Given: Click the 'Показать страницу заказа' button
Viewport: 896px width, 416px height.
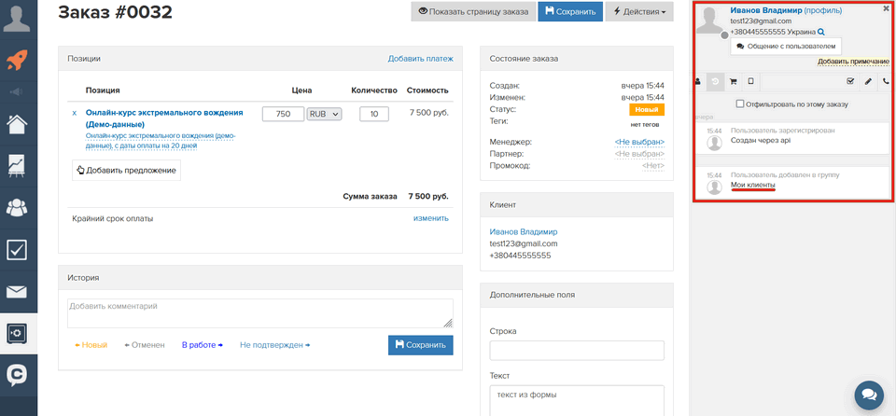Looking at the screenshot, I should point(471,12).
